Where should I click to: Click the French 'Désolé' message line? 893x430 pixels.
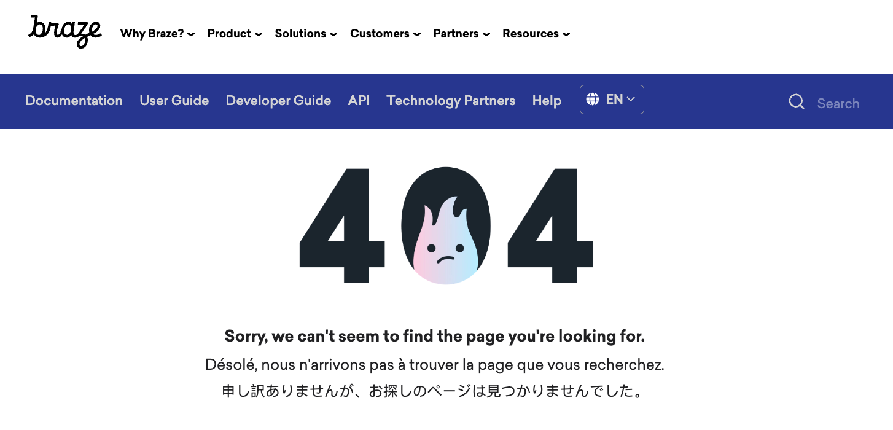435,365
